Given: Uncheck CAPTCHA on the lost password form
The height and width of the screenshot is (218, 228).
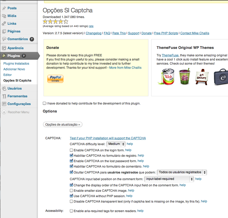Looking at the screenshot, I should tap(71, 161).
